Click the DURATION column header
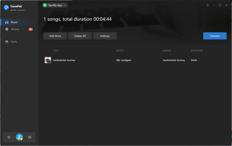The image size is (232, 146). click(x=197, y=51)
